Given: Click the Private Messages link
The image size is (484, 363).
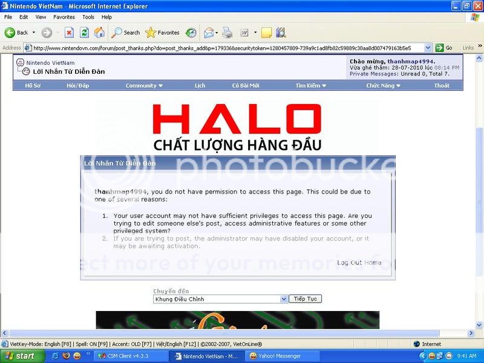Looking at the screenshot, I should pos(374,74).
